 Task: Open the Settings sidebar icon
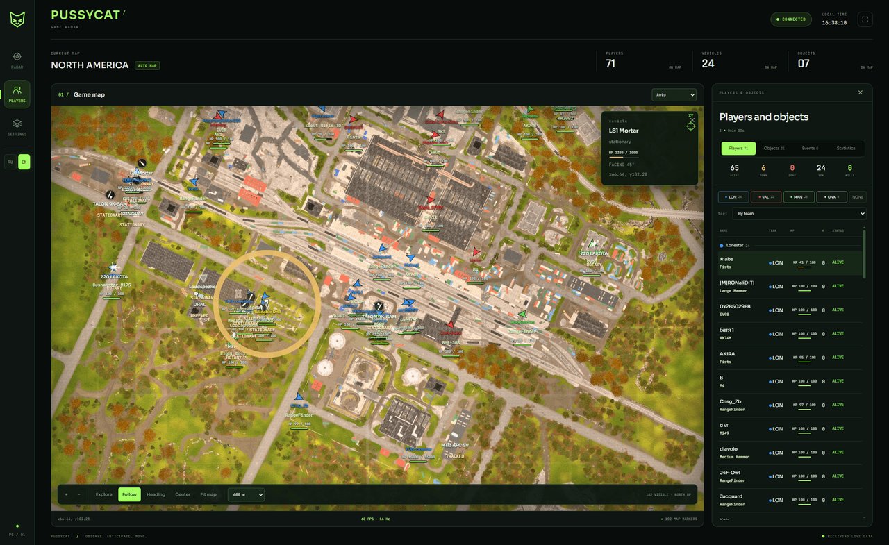click(17, 127)
